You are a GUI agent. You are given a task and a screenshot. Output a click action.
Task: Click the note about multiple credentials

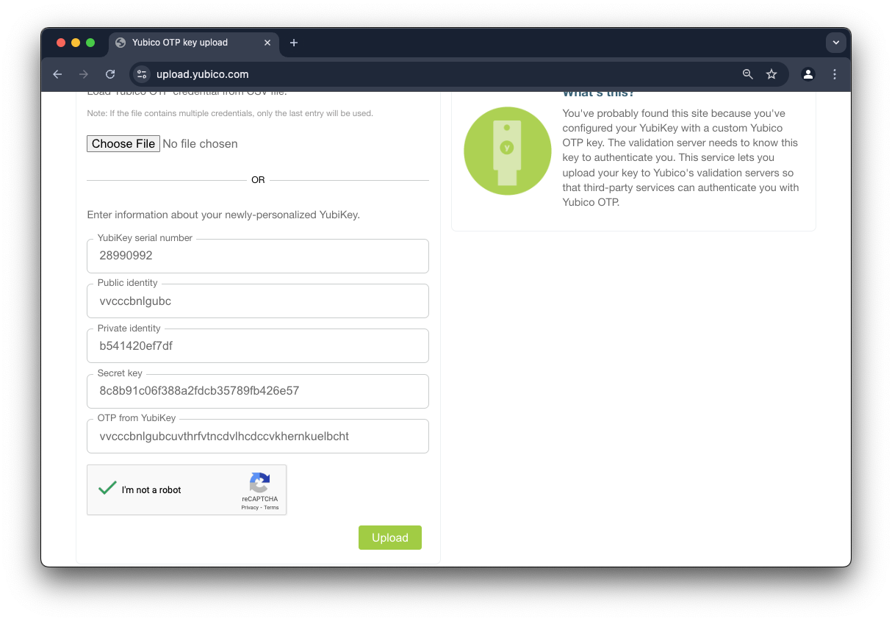click(x=230, y=113)
